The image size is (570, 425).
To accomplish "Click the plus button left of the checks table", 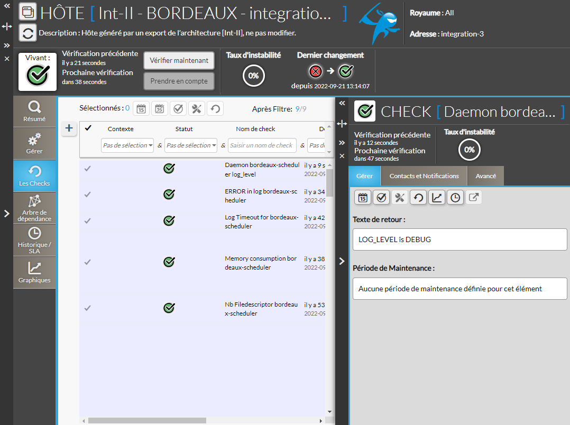I will coord(69,128).
